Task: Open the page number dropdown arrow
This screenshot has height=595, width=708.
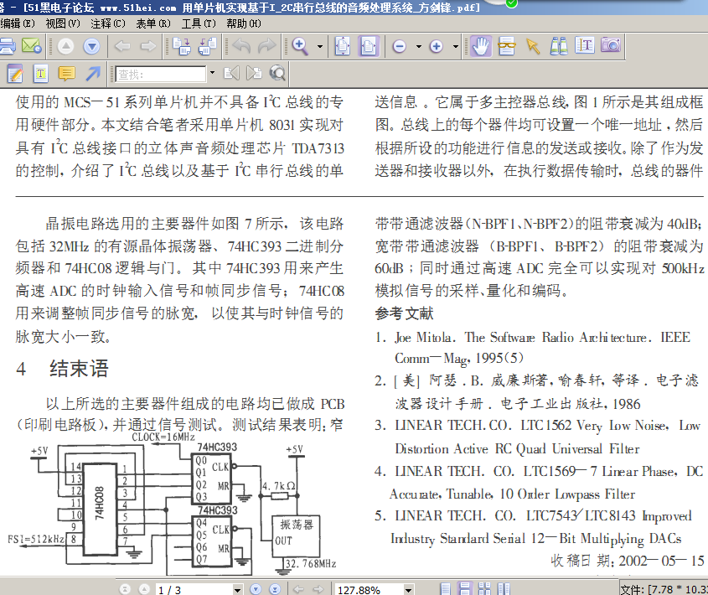Action: (x=237, y=590)
